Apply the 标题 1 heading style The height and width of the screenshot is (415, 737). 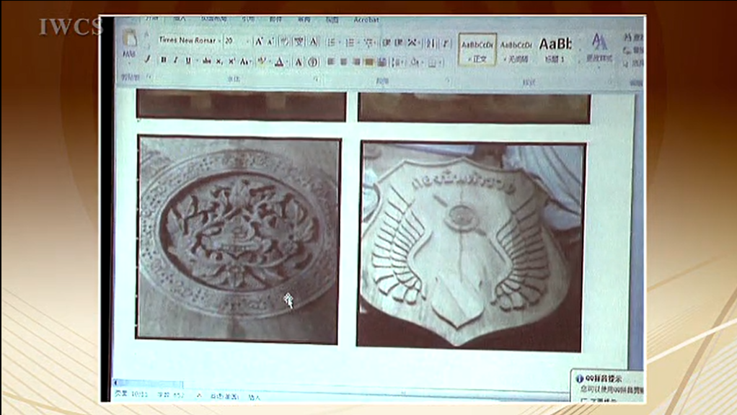pyautogui.click(x=555, y=48)
